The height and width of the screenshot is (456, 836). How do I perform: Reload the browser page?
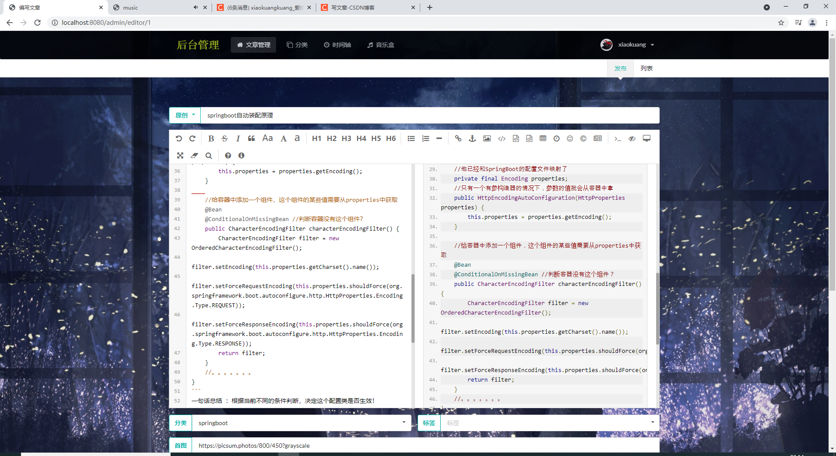pos(37,23)
